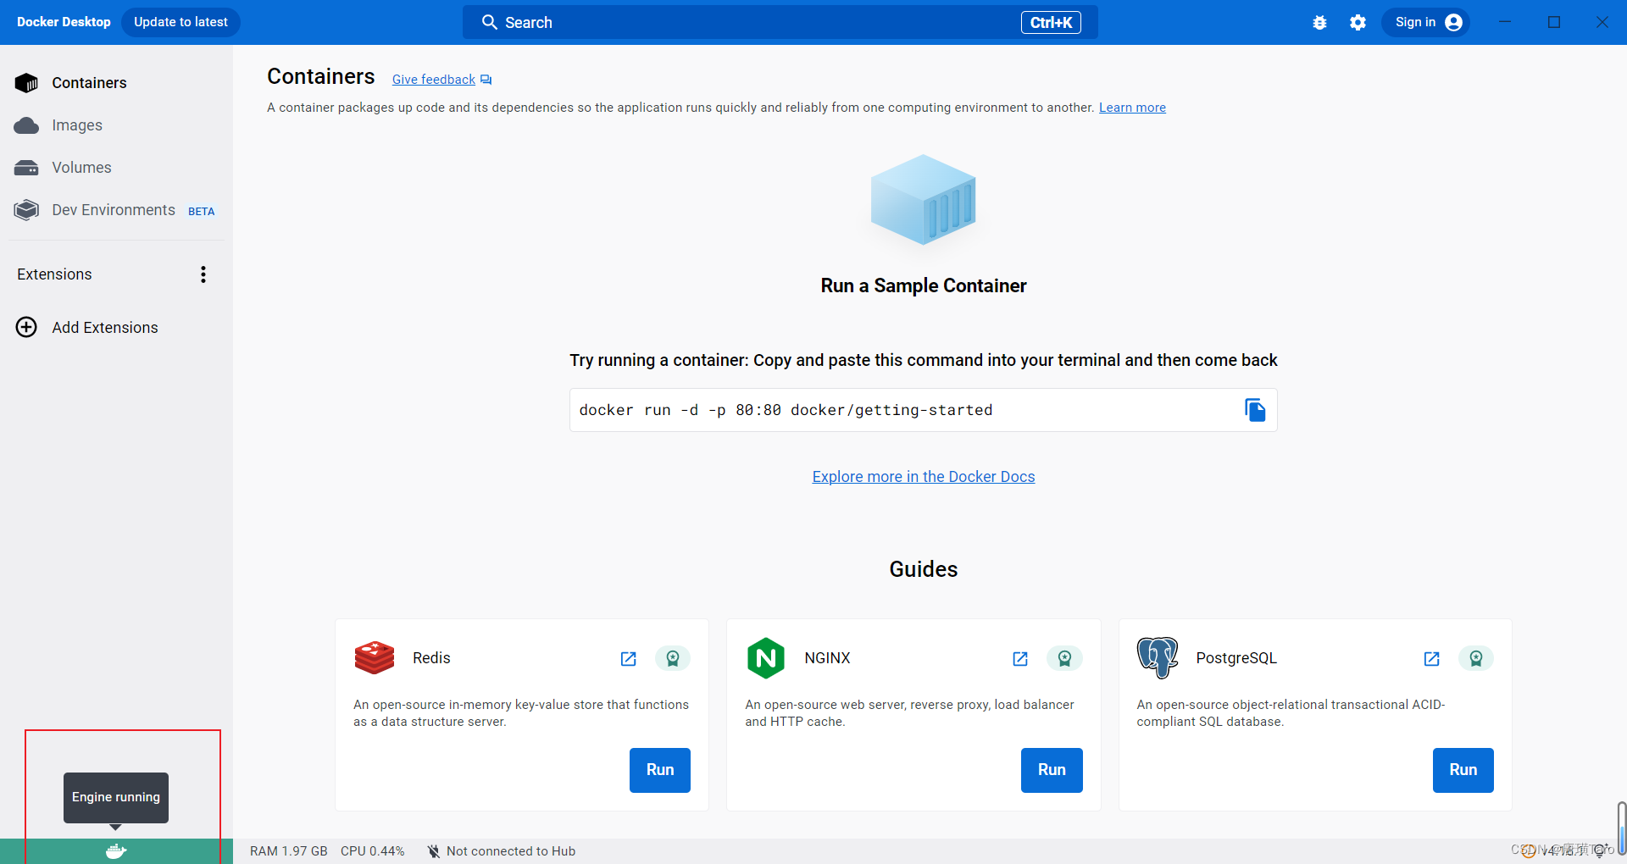Click the Add Extensions plus icon
The image size is (1627, 864).
(26, 327)
